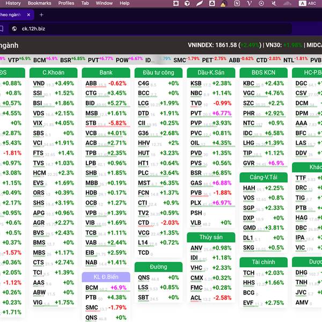The width and height of the screenshot is (322, 322).
Task: Select GAS +6.88% stock row
Action: coord(211,183)
